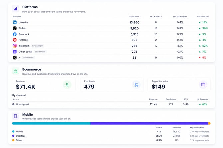Sort by the KEY EVENTS column header
Screen dimensions: 223x148
click(x=156, y=17)
